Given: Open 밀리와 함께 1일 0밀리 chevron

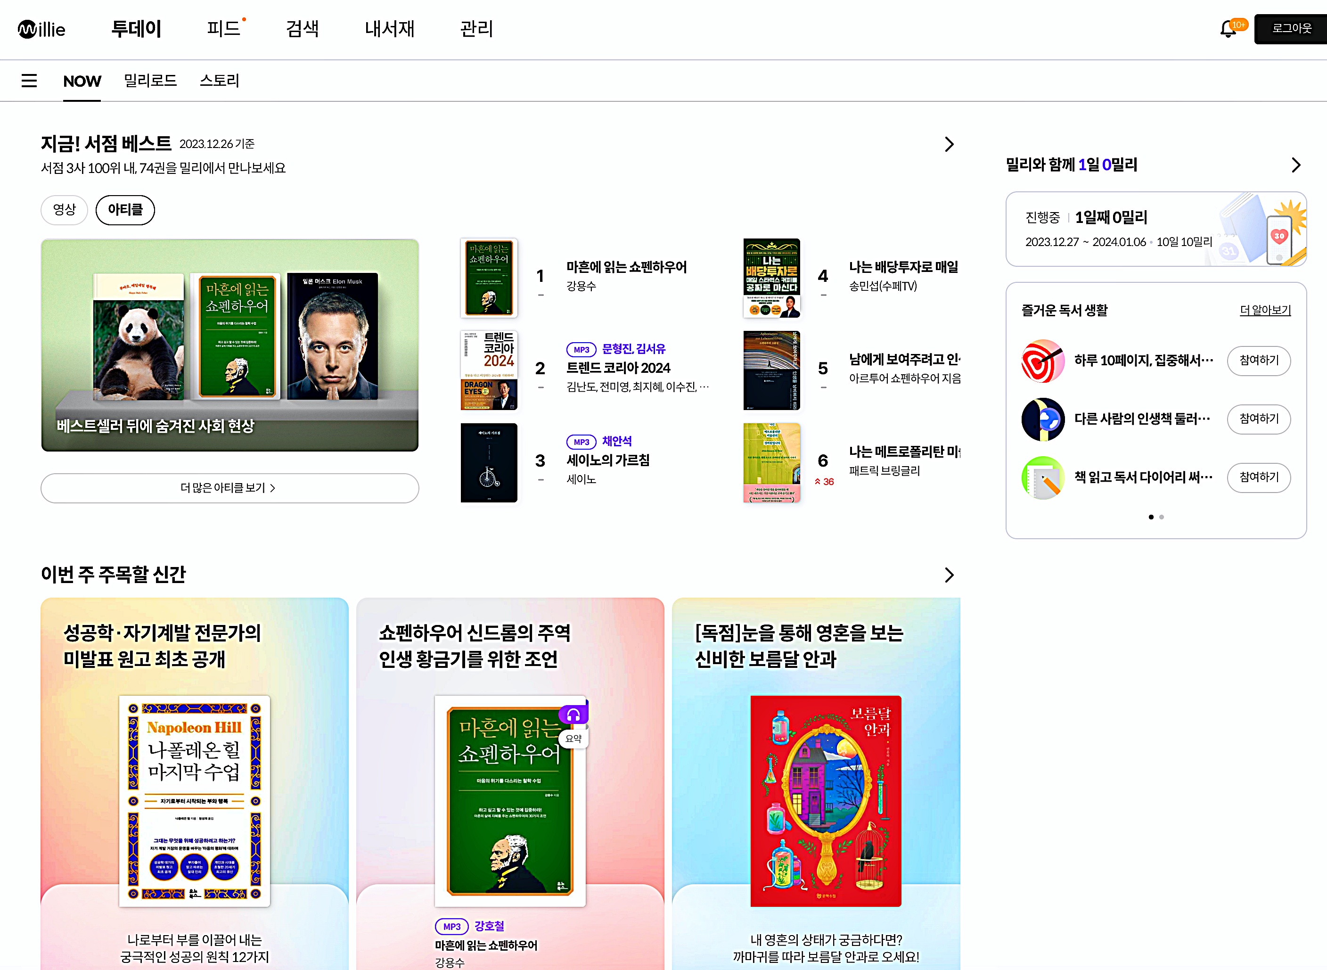Looking at the screenshot, I should [x=1296, y=165].
